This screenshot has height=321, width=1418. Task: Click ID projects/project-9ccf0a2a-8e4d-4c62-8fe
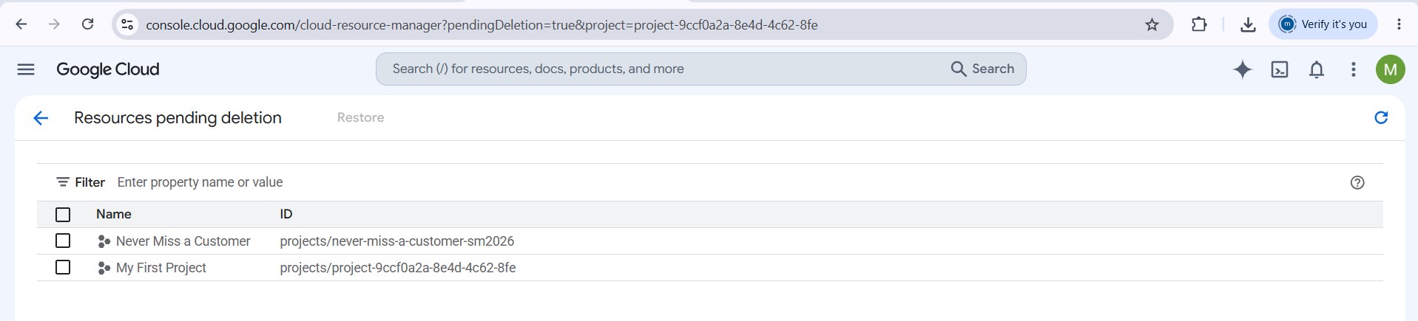397,268
